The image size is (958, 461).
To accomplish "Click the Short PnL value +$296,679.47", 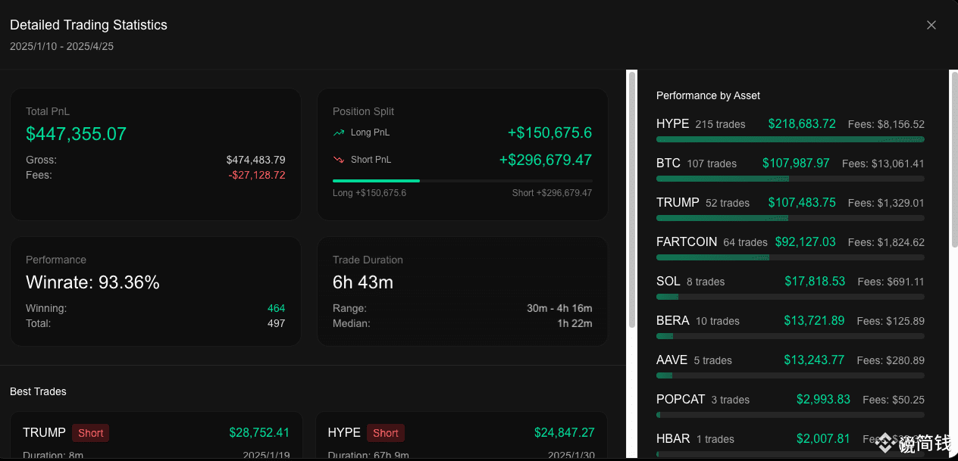I will [546, 160].
